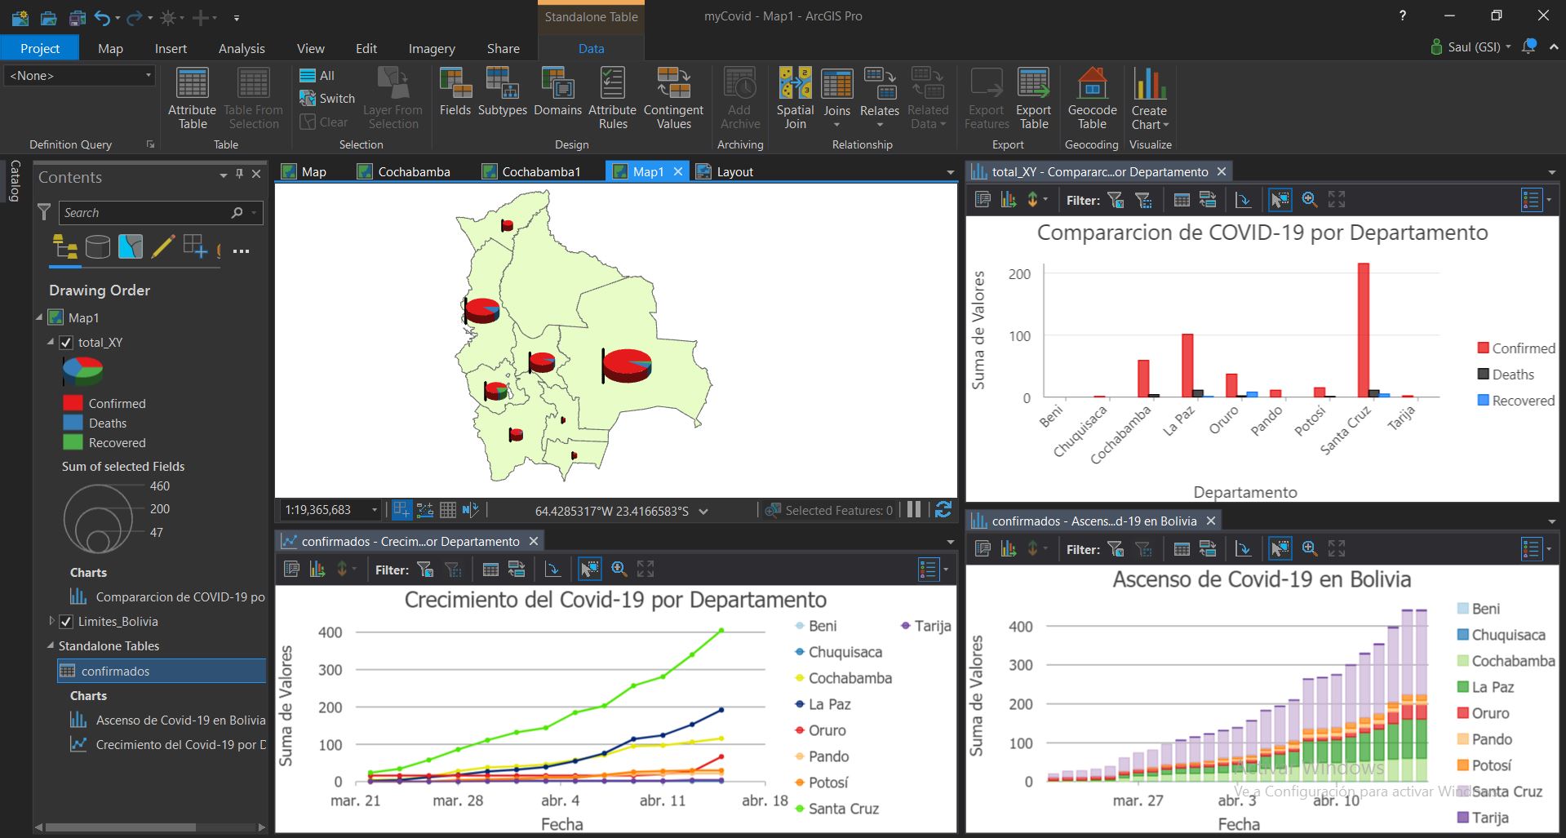The width and height of the screenshot is (1566, 838).
Task: Click the red Confirmed symbol swatch
Action: coord(73,403)
